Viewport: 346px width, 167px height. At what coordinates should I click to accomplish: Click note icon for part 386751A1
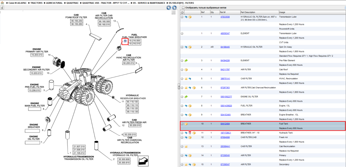[x=186, y=78]
